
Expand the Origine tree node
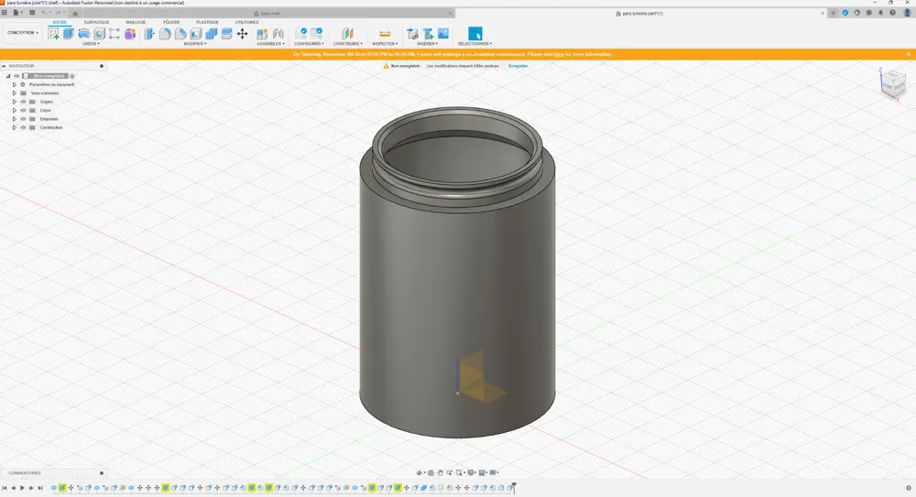pyautogui.click(x=15, y=102)
